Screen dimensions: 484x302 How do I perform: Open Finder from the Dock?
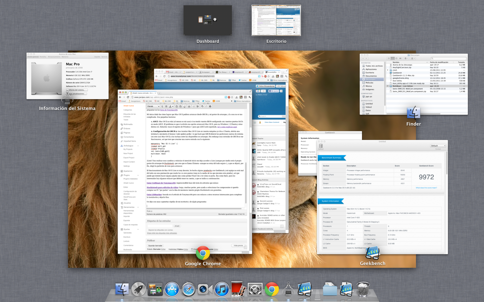click(x=122, y=289)
